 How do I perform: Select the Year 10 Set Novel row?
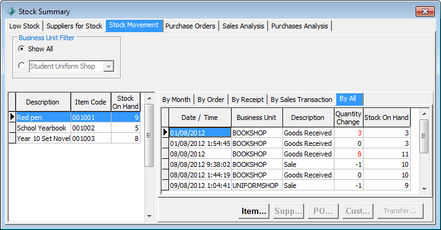(74, 138)
